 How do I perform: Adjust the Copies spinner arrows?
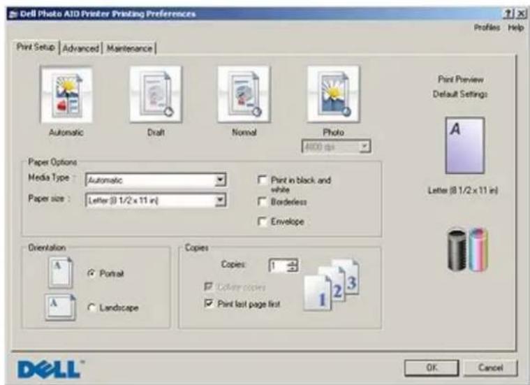click(x=293, y=266)
